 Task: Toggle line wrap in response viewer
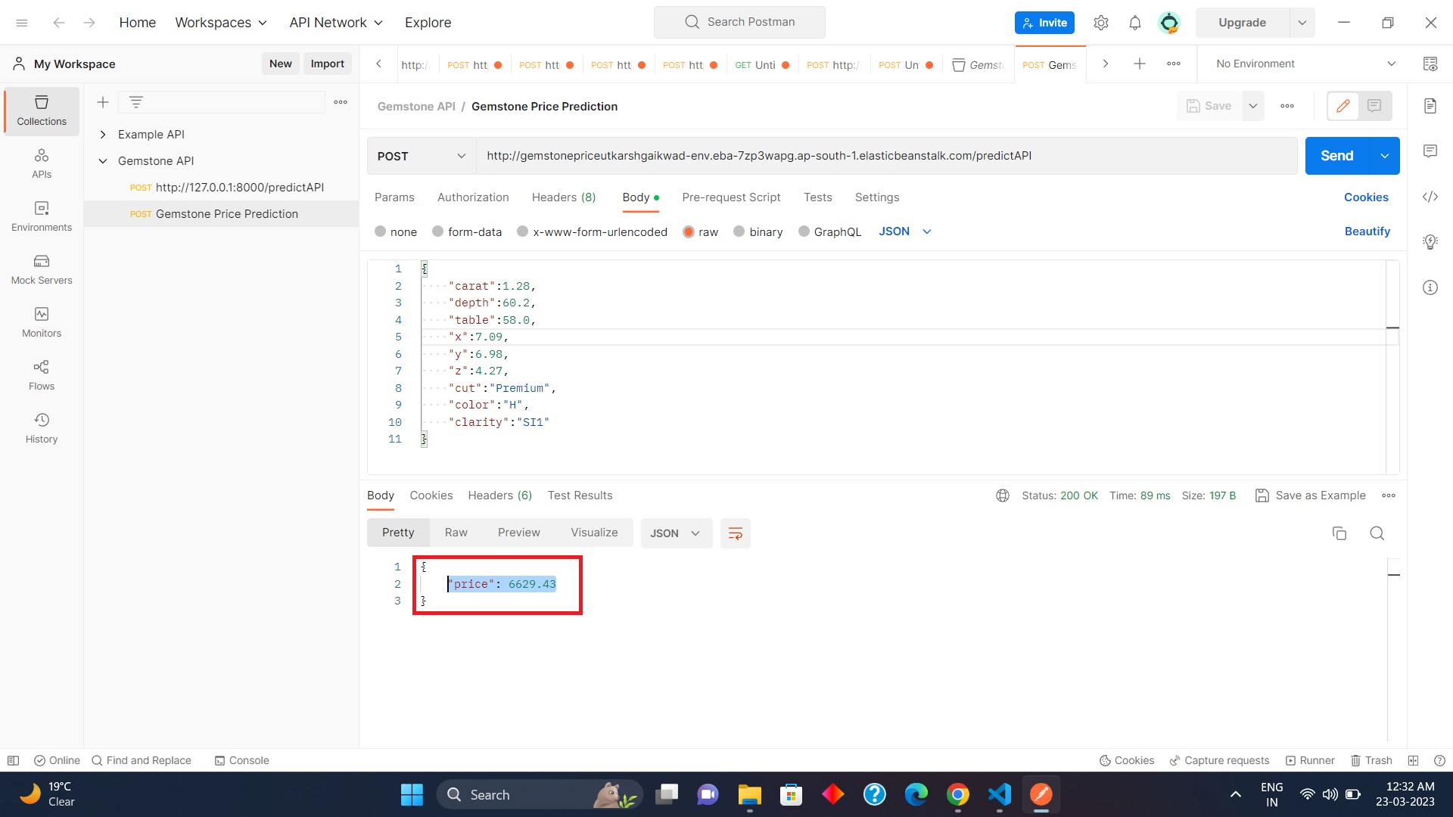[735, 533]
